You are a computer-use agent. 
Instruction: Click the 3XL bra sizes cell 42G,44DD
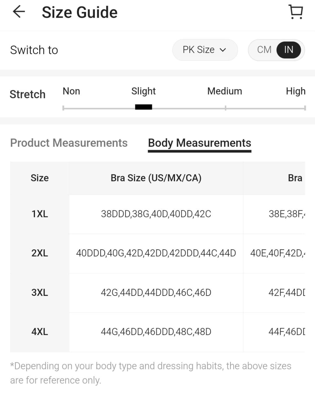(x=156, y=292)
